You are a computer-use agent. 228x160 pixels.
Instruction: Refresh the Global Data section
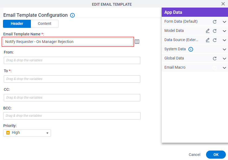point(215,58)
